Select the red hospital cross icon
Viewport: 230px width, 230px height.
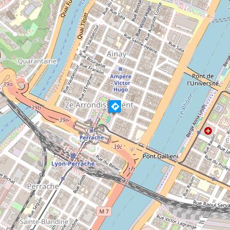pyautogui.click(x=208, y=131)
